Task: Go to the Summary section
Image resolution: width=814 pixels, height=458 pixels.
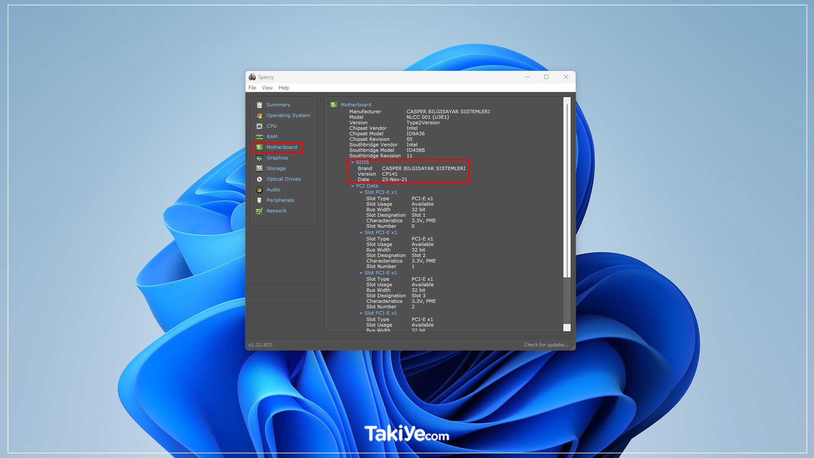Action: (279, 105)
